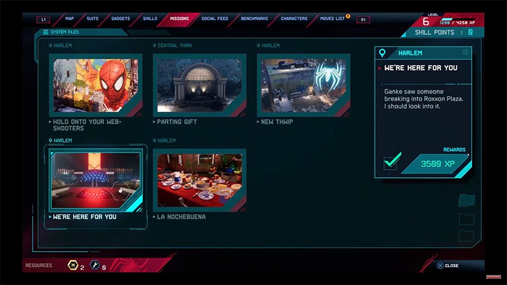Click the System Files label

(x=65, y=32)
